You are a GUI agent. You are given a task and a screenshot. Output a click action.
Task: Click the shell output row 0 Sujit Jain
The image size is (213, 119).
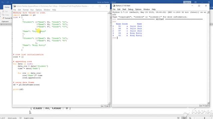127,26
